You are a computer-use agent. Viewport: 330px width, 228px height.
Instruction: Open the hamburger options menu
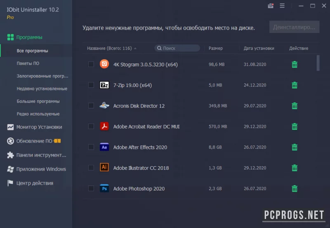pyautogui.click(x=282, y=6)
